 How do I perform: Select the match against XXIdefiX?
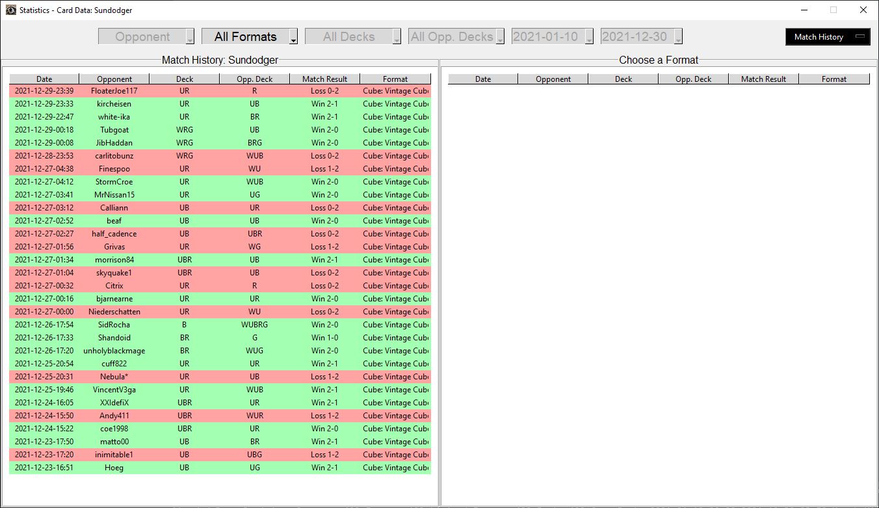pos(220,403)
